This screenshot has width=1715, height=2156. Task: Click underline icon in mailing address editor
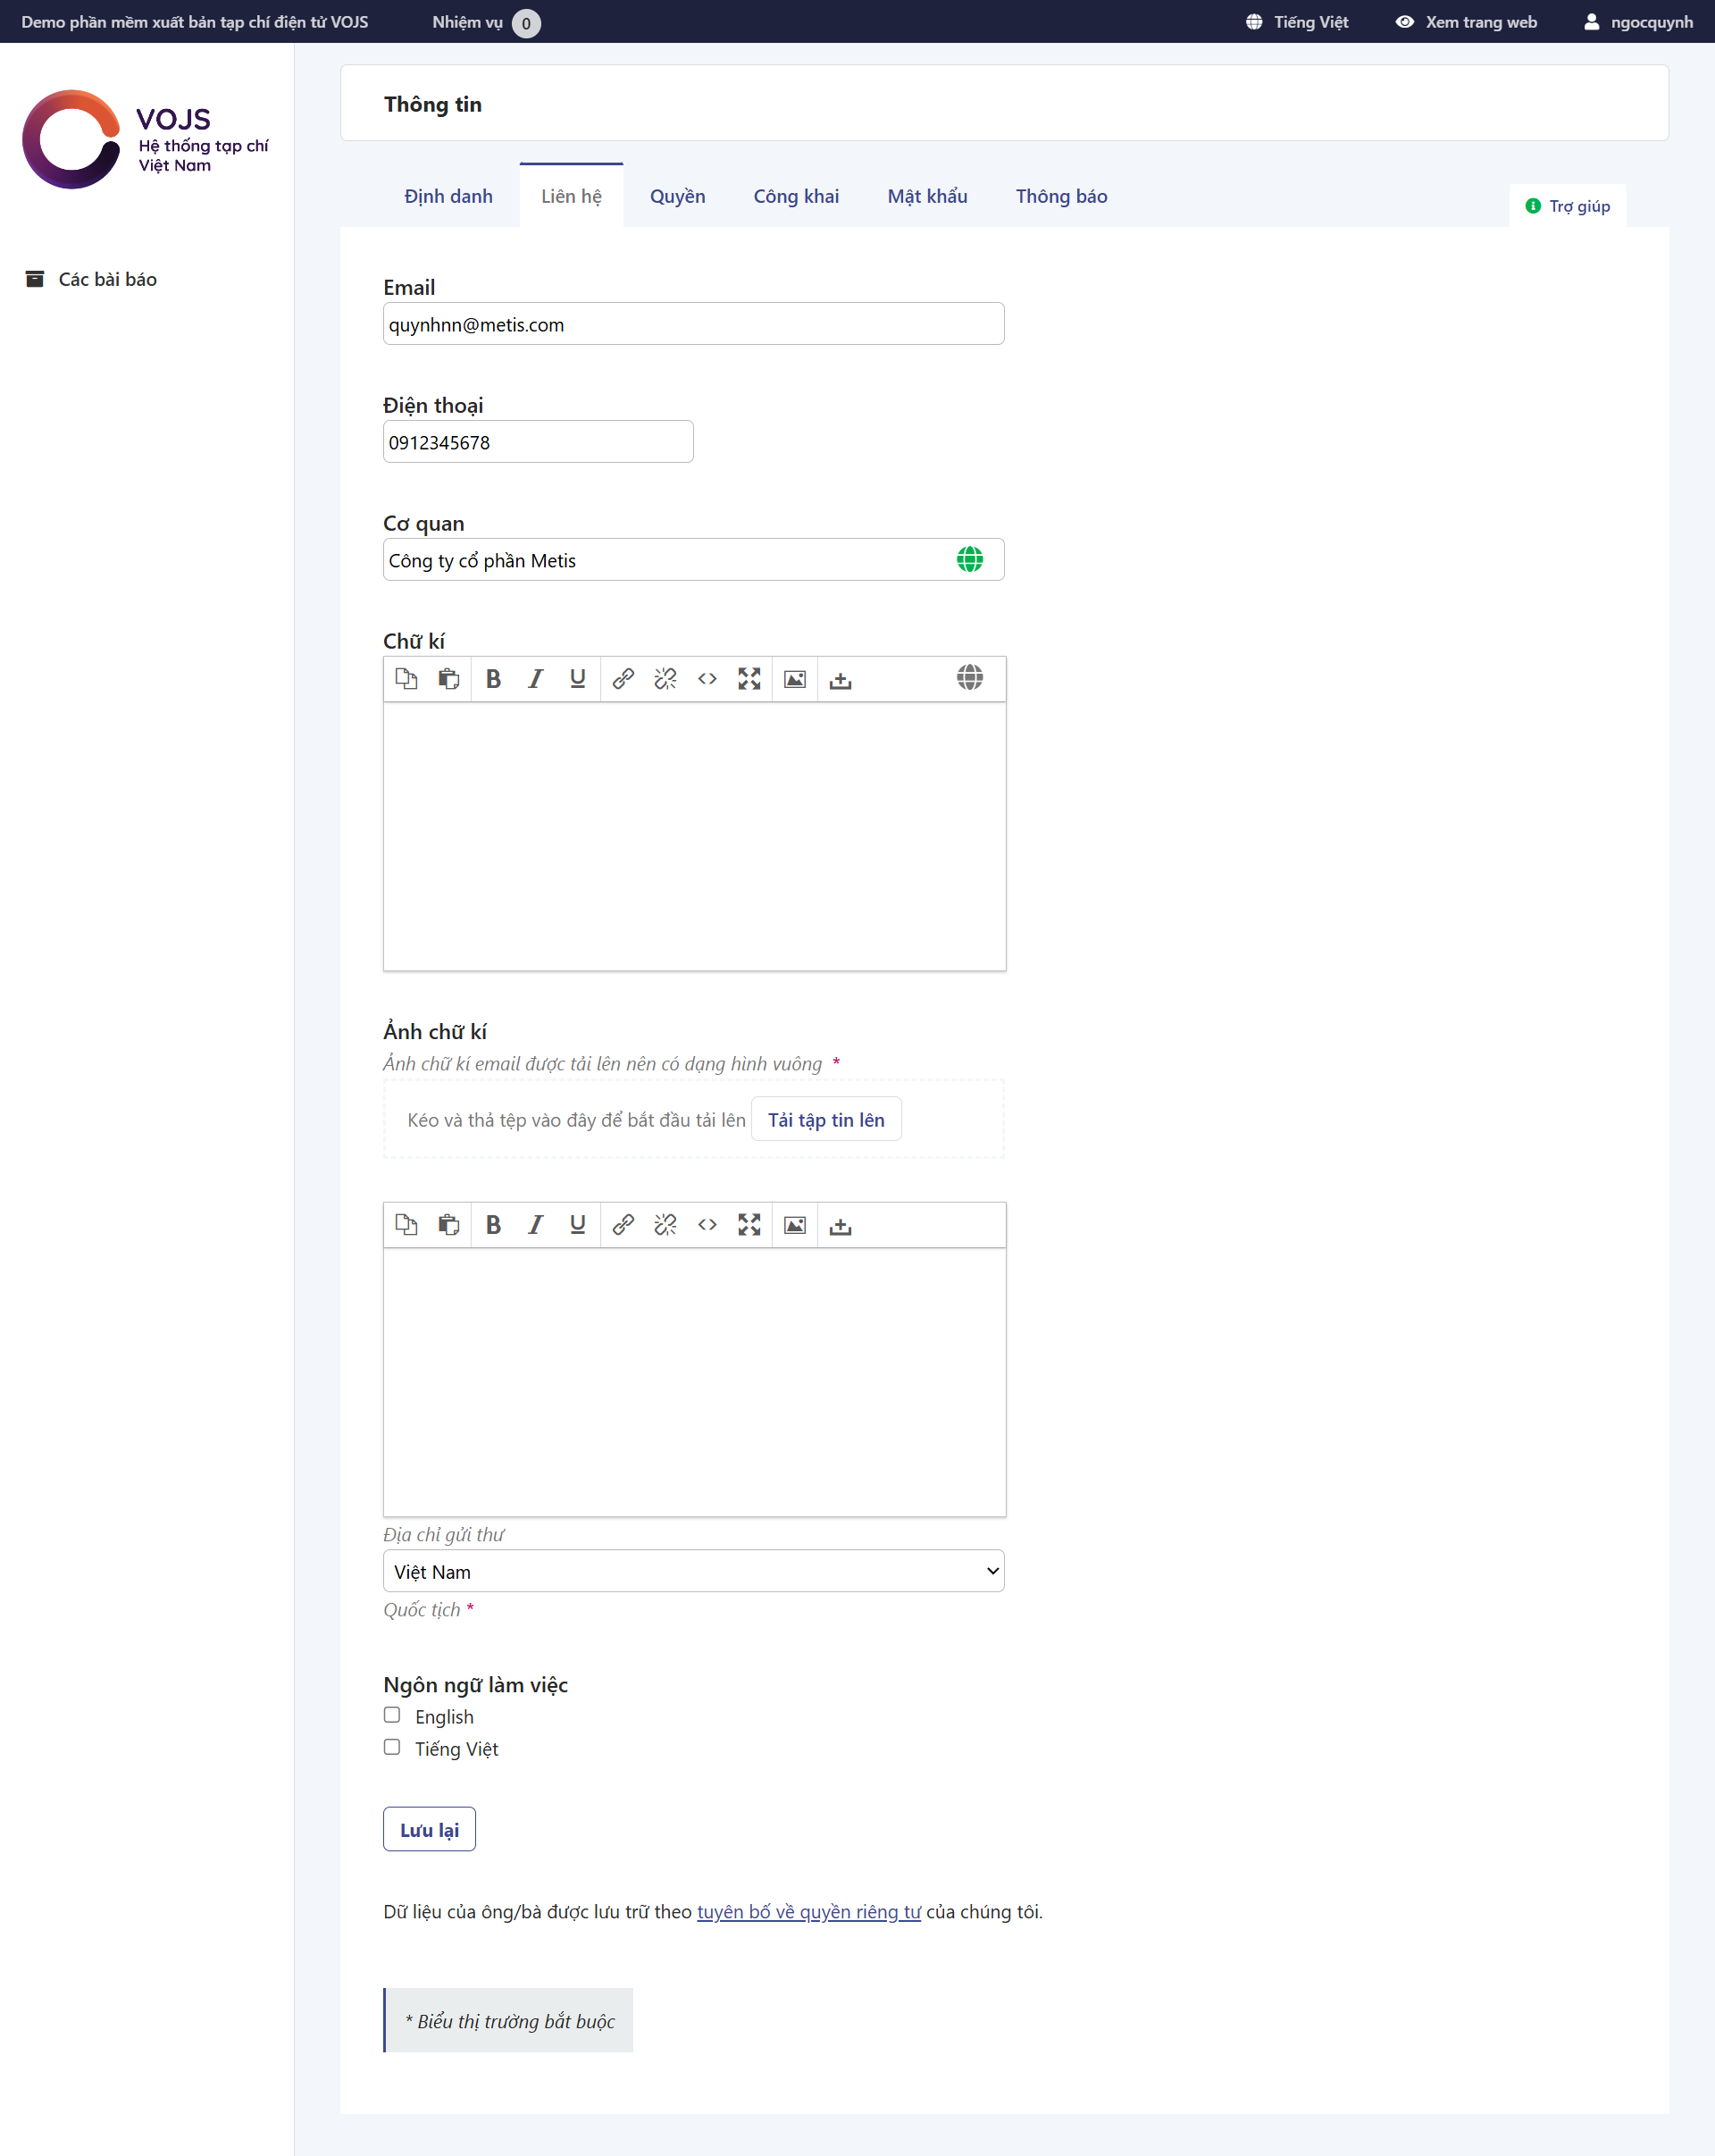[x=578, y=1225]
